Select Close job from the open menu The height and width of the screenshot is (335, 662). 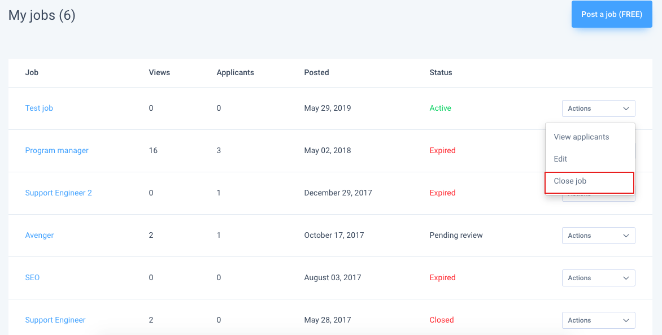(570, 181)
